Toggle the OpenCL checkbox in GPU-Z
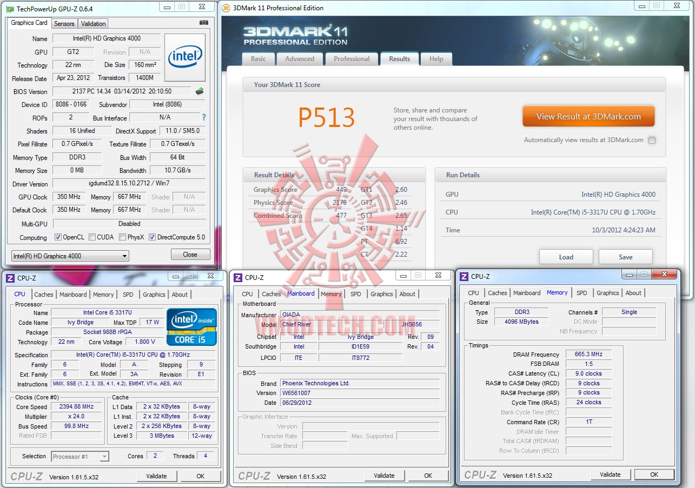 point(58,237)
